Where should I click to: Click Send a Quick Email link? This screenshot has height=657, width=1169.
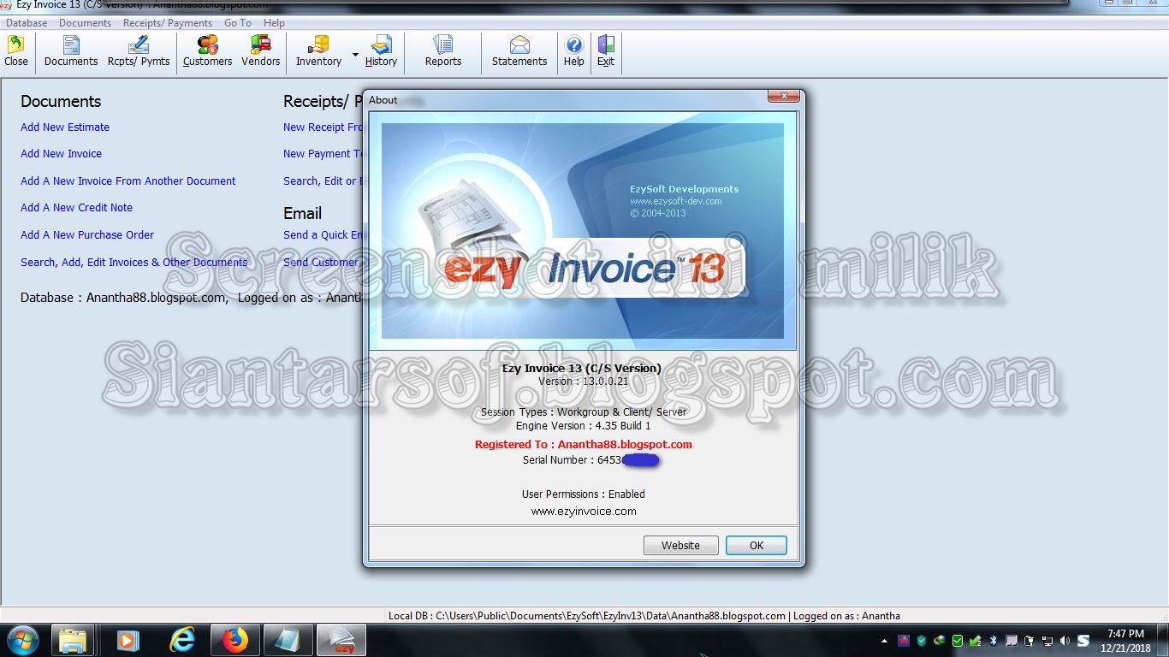pos(323,235)
